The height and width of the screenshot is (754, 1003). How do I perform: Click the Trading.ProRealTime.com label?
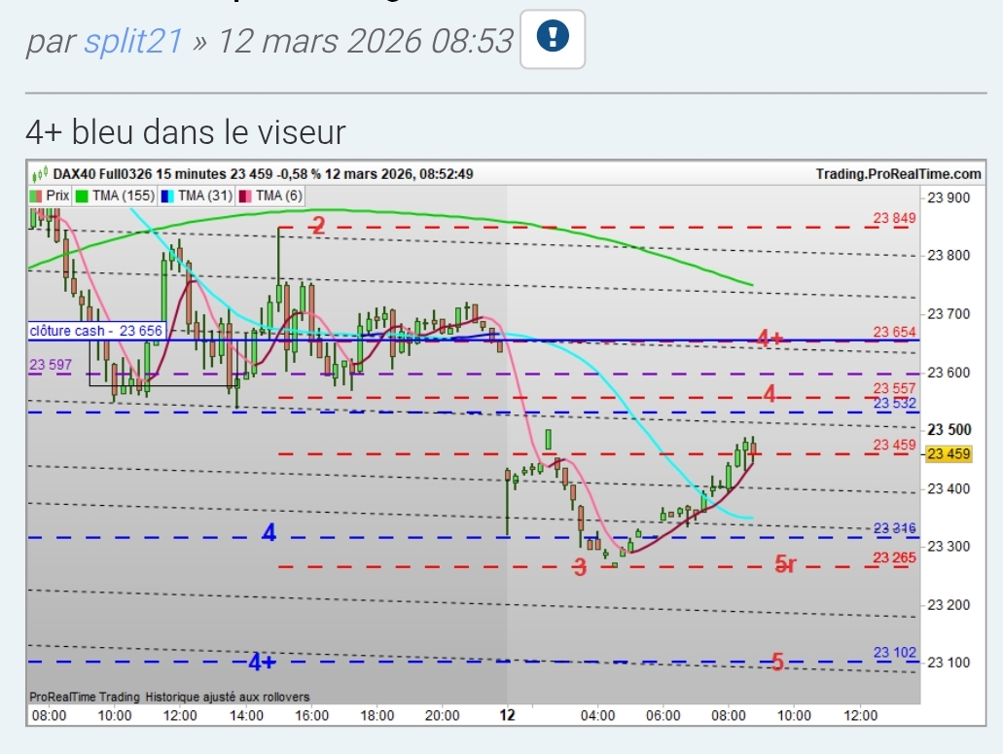(898, 174)
